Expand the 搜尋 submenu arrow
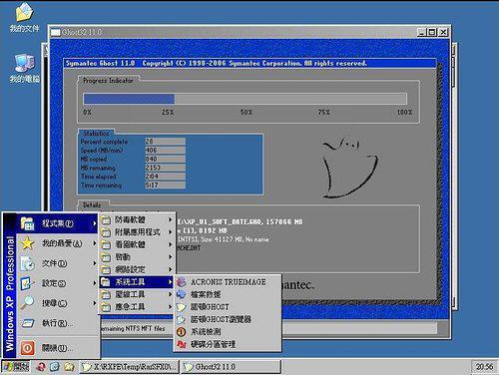This screenshot has height=375, width=499. point(95,303)
